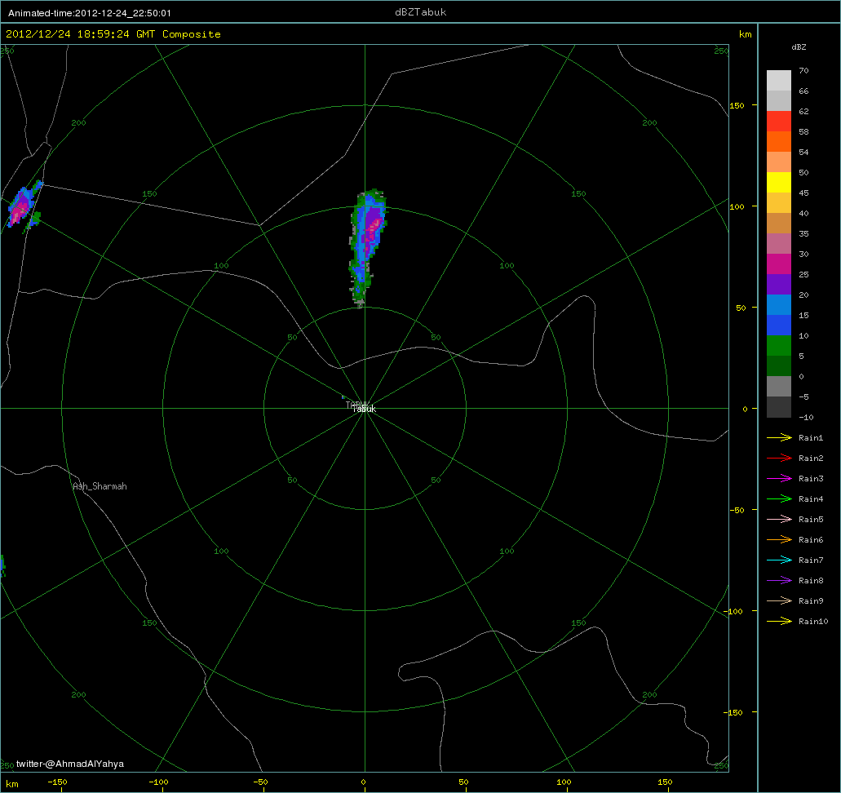
Task: Select the 150 tick on the right axis
Action: pos(737,105)
